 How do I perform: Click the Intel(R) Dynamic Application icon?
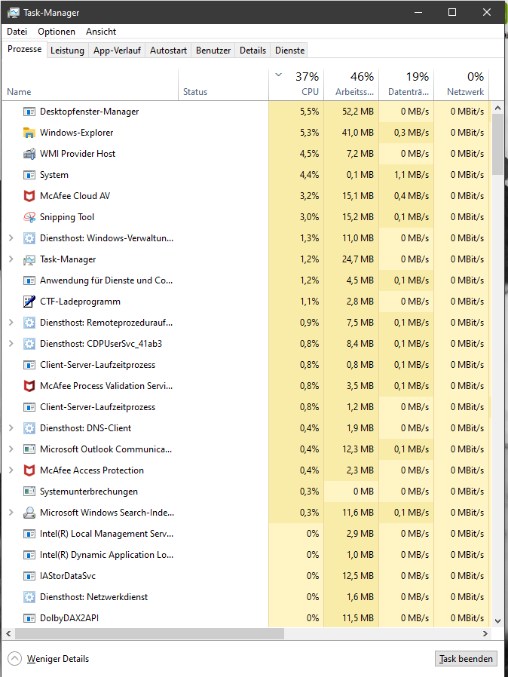[x=29, y=555]
